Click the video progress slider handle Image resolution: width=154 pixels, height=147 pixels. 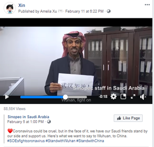[x=65, y=97]
